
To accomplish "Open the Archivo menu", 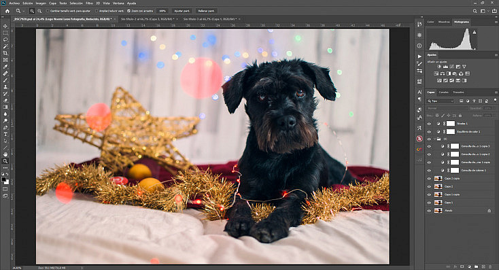I will pos(14,3).
